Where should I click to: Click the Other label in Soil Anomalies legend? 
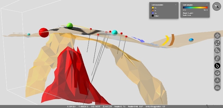click(x=156, y=16)
